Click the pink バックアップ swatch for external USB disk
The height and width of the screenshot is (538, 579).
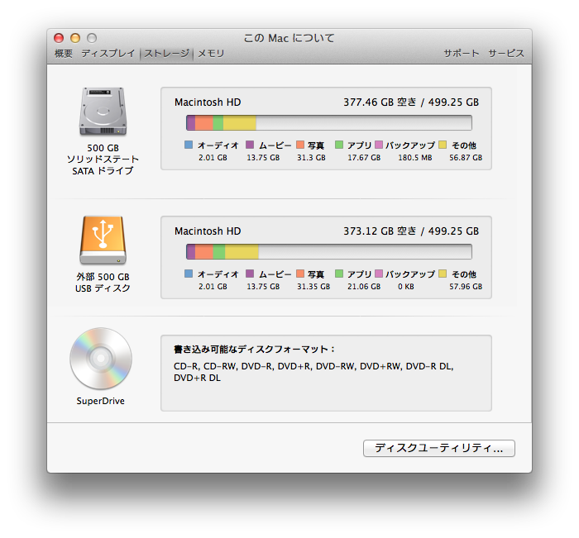point(379,274)
